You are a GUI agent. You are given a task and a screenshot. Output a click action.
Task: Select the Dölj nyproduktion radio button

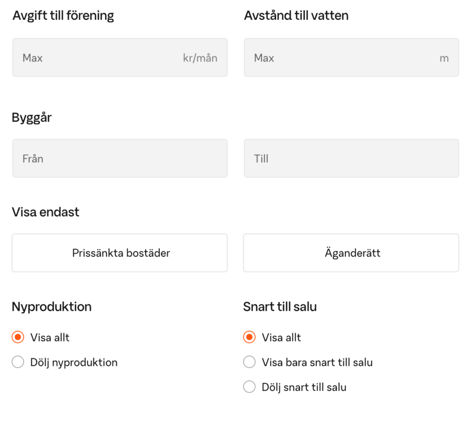coord(18,362)
